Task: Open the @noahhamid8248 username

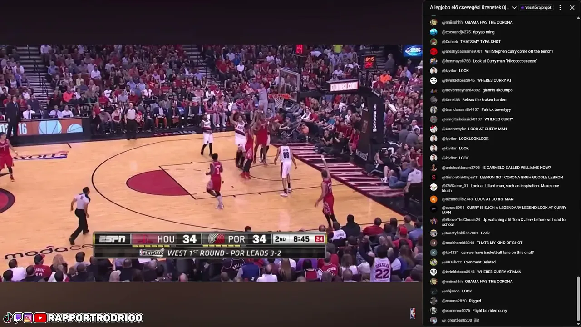Action: coord(458,243)
